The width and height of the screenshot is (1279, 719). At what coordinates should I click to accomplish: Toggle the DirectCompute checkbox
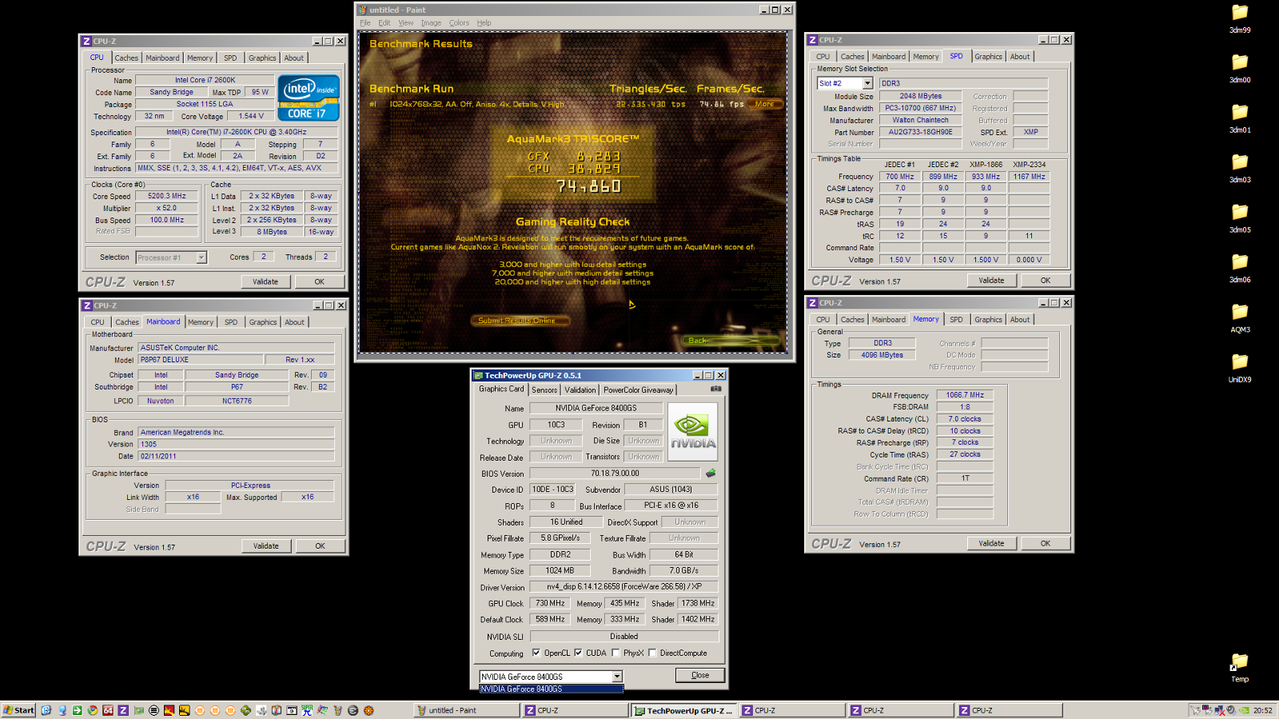652,653
